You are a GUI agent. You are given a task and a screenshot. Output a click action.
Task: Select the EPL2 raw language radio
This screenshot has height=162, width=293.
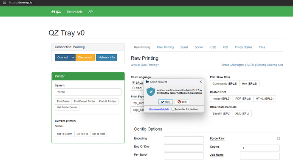click(x=133, y=82)
